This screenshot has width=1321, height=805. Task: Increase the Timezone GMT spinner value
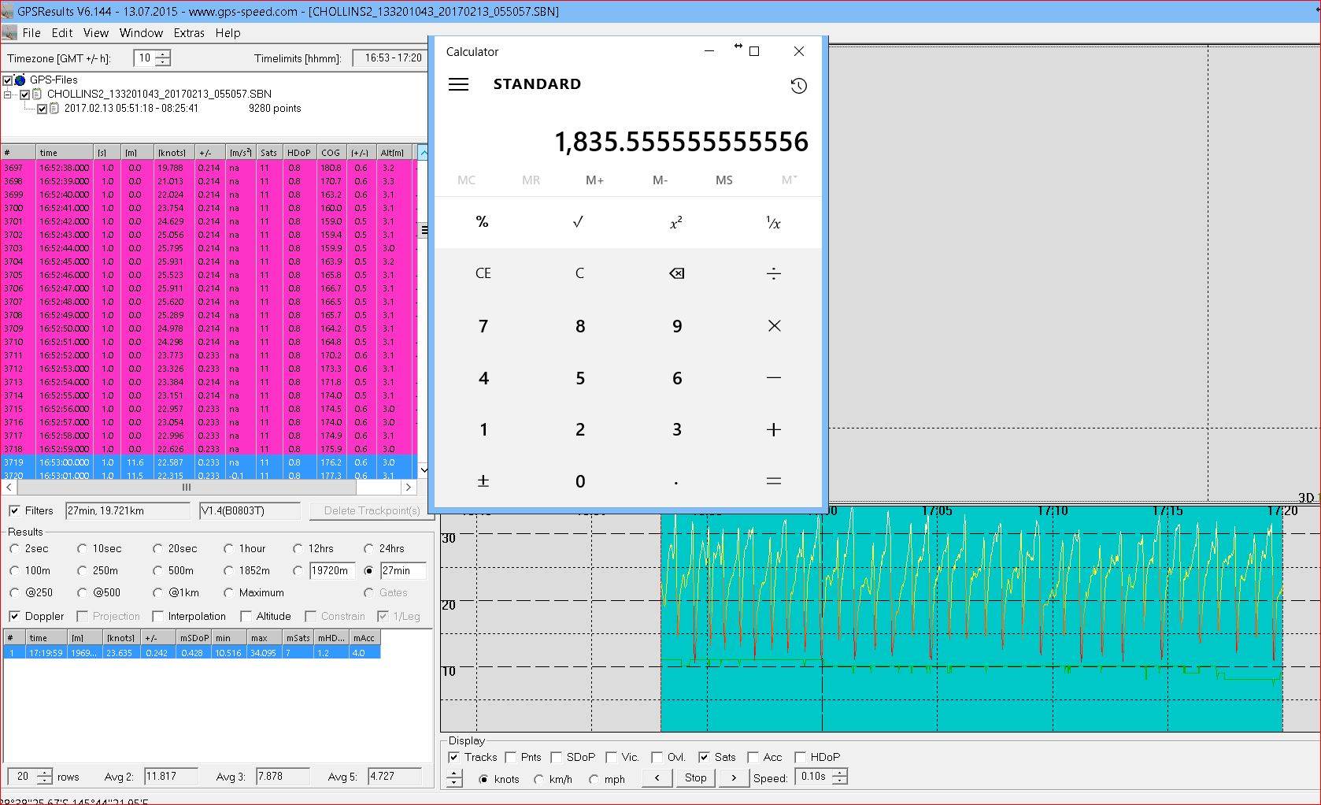point(163,54)
